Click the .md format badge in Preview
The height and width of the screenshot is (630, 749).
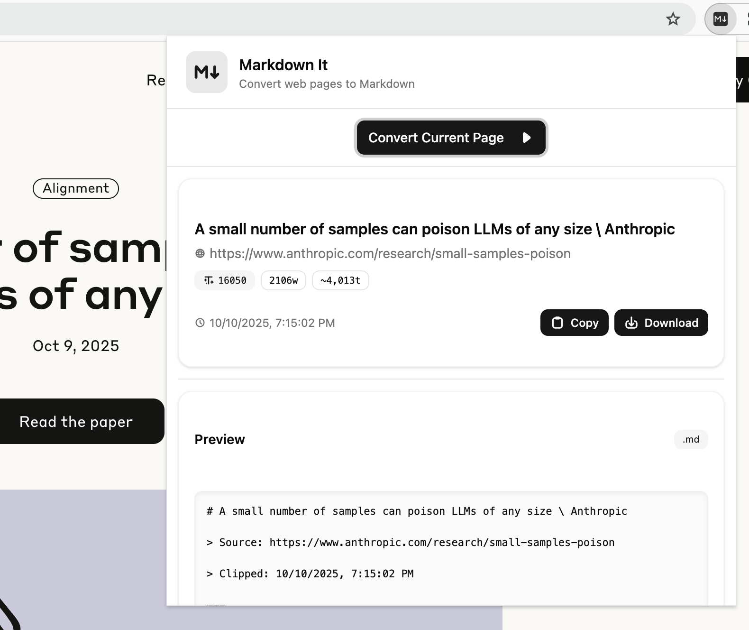[691, 439]
